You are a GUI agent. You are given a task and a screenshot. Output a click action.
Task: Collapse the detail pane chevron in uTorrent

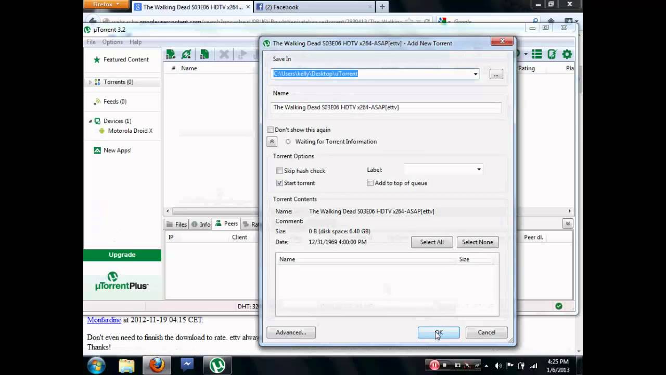point(568,223)
